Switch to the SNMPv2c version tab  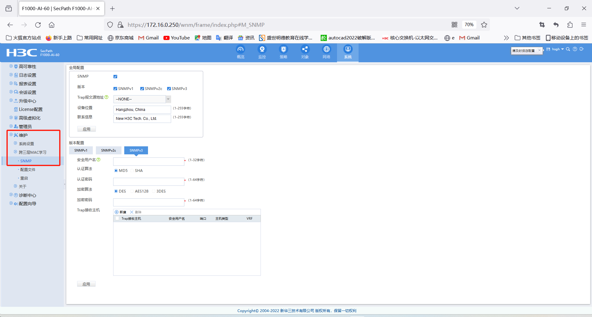(x=109, y=150)
